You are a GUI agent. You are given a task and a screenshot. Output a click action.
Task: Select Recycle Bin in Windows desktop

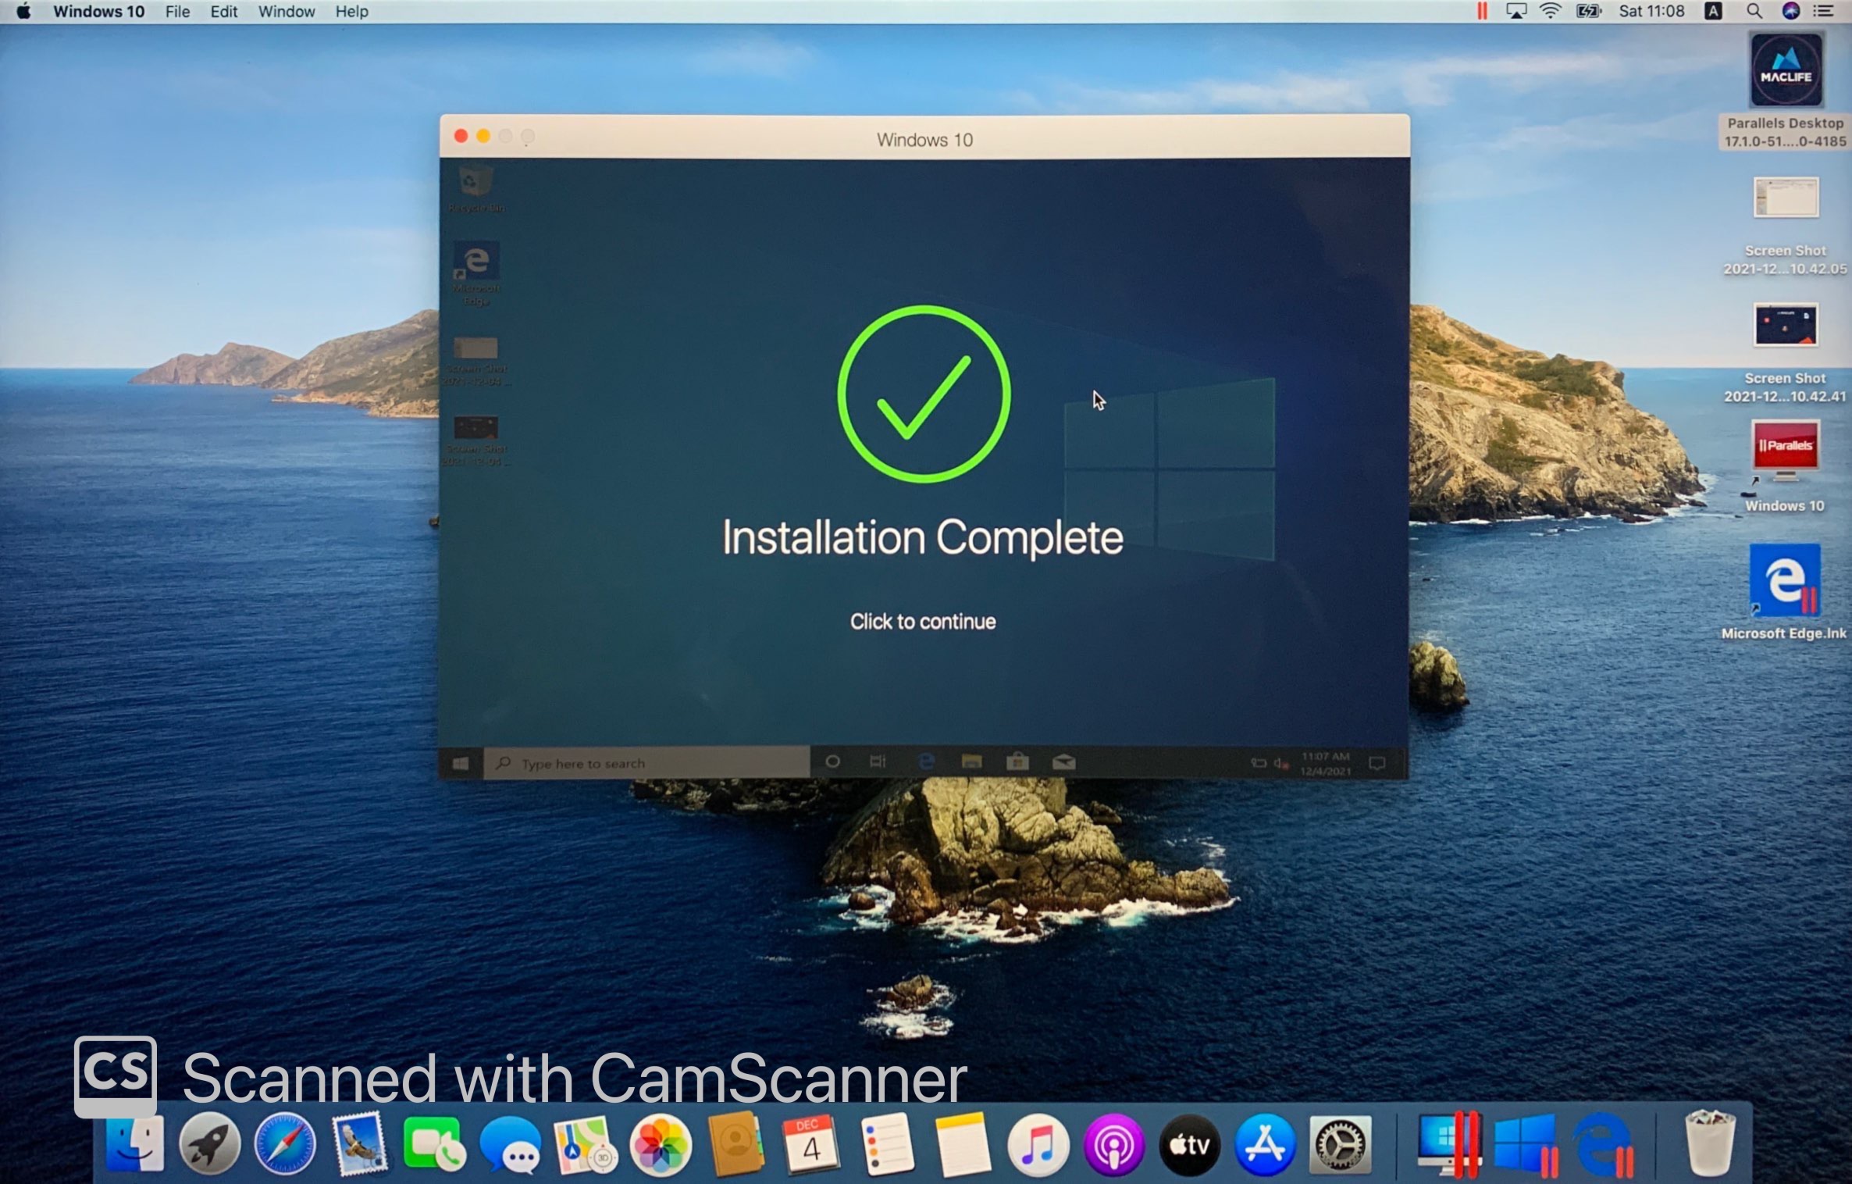pos(475,189)
